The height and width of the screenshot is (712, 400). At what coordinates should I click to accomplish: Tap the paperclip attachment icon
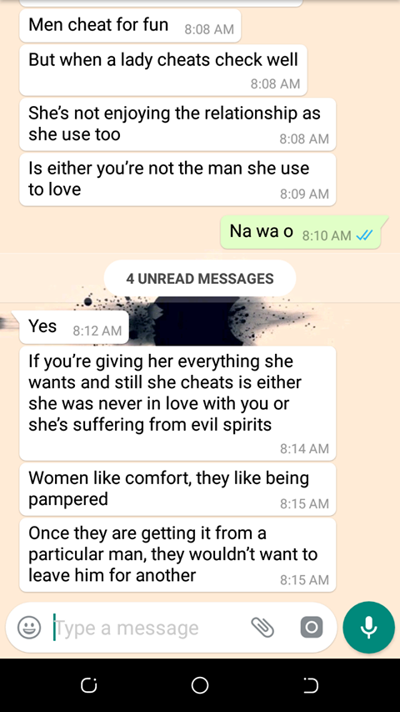coord(262,628)
